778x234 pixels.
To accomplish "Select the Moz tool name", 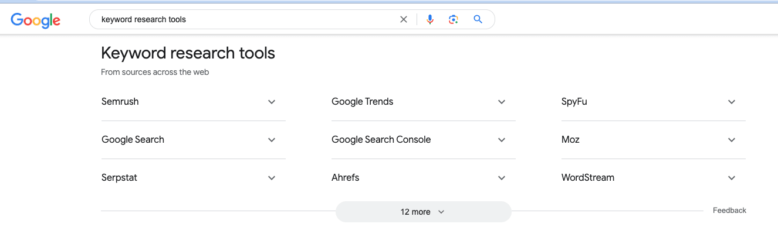I will pyautogui.click(x=570, y=140).
